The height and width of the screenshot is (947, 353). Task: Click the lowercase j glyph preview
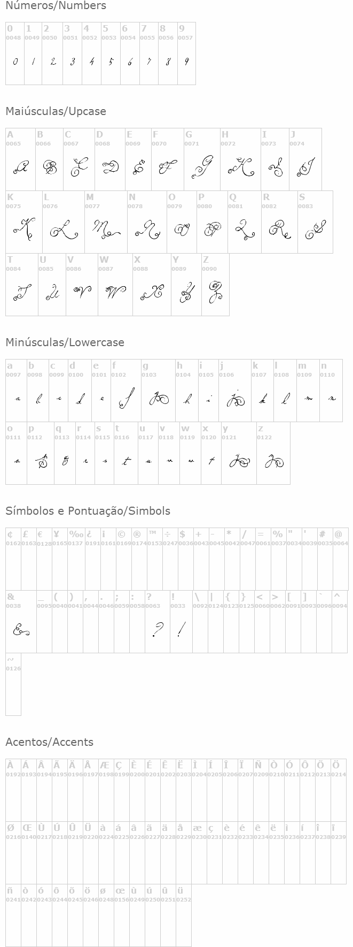pos(234,400)
